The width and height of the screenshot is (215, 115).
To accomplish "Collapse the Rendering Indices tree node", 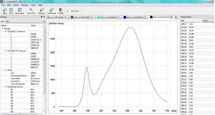I will click(x=6, y=87).
